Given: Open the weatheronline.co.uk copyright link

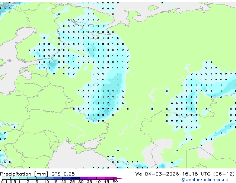Looking at the screenshot, I should point(205,180).
